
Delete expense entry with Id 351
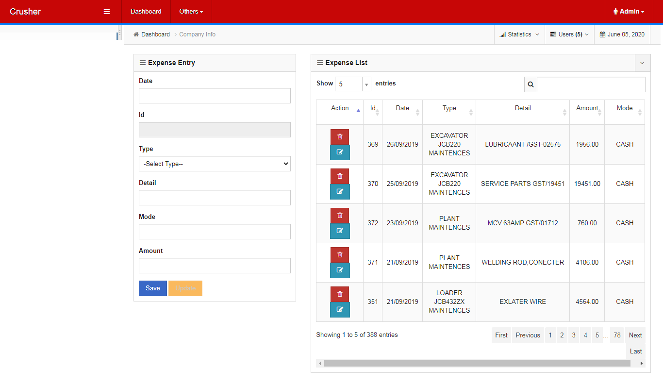click(340, 294)
